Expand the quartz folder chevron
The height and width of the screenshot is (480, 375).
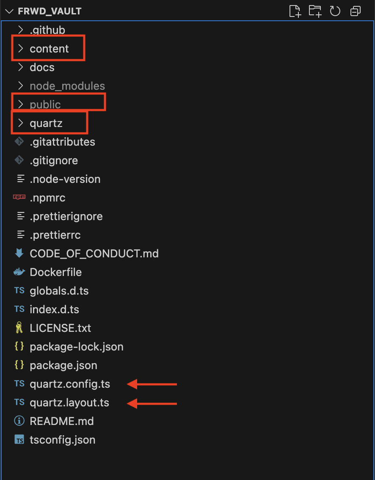pyautogui.click(x=20, y=123)
